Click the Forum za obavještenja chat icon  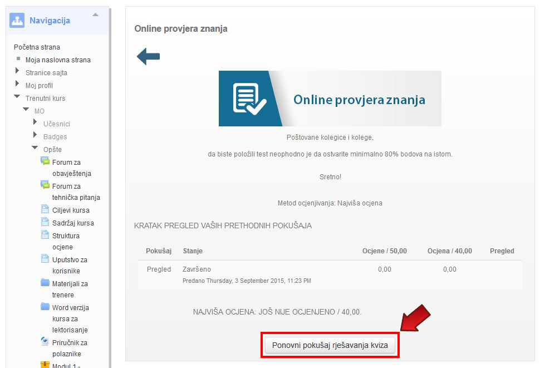(x=45, y=161)
